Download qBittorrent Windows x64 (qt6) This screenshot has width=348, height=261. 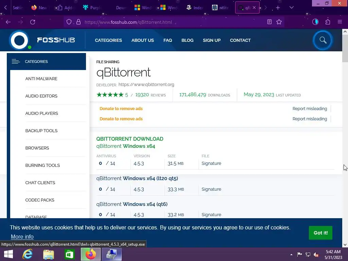tap(132, 204)
